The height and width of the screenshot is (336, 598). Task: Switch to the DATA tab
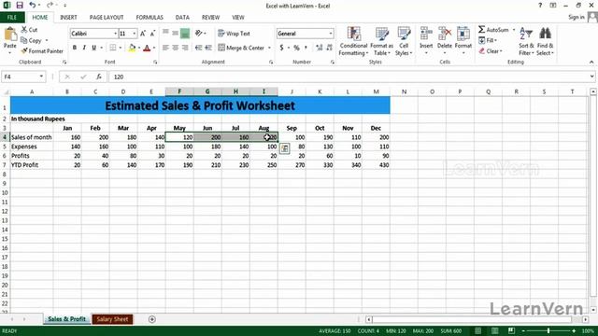pyautogui.click(x=182, y=17)
